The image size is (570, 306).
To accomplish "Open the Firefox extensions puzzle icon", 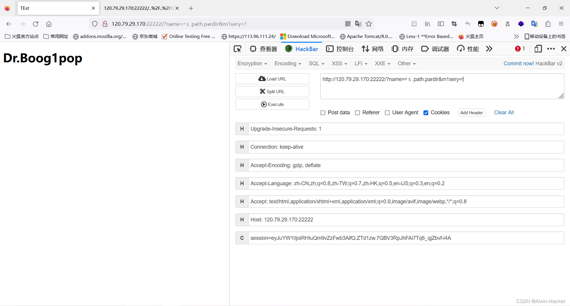I will pos(548,24).
